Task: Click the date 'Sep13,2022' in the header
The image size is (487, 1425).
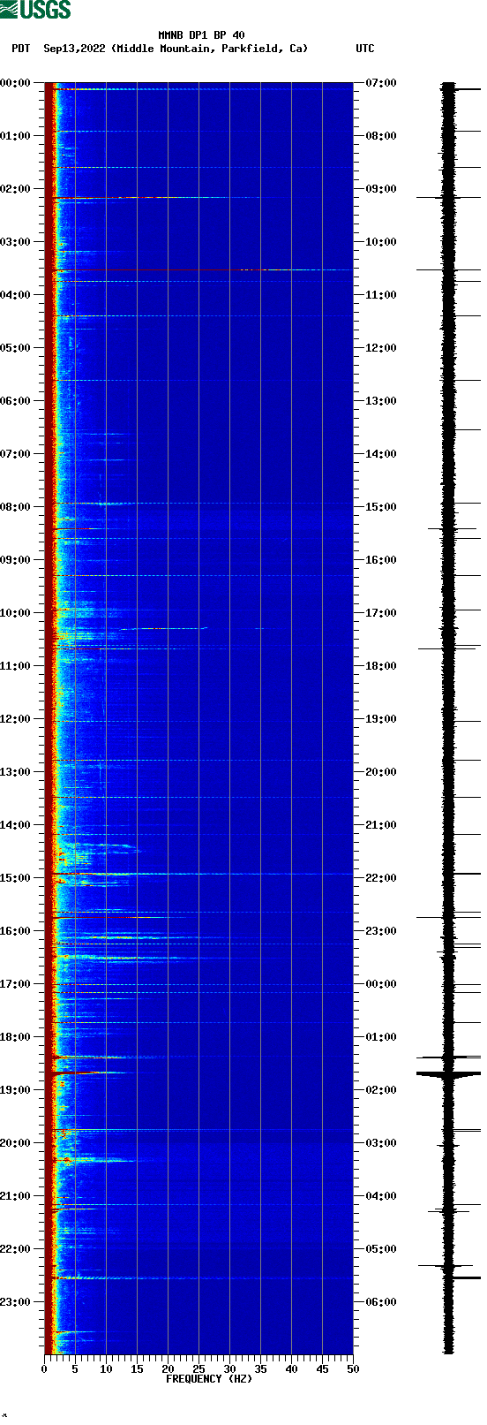Action: (74, 49)
